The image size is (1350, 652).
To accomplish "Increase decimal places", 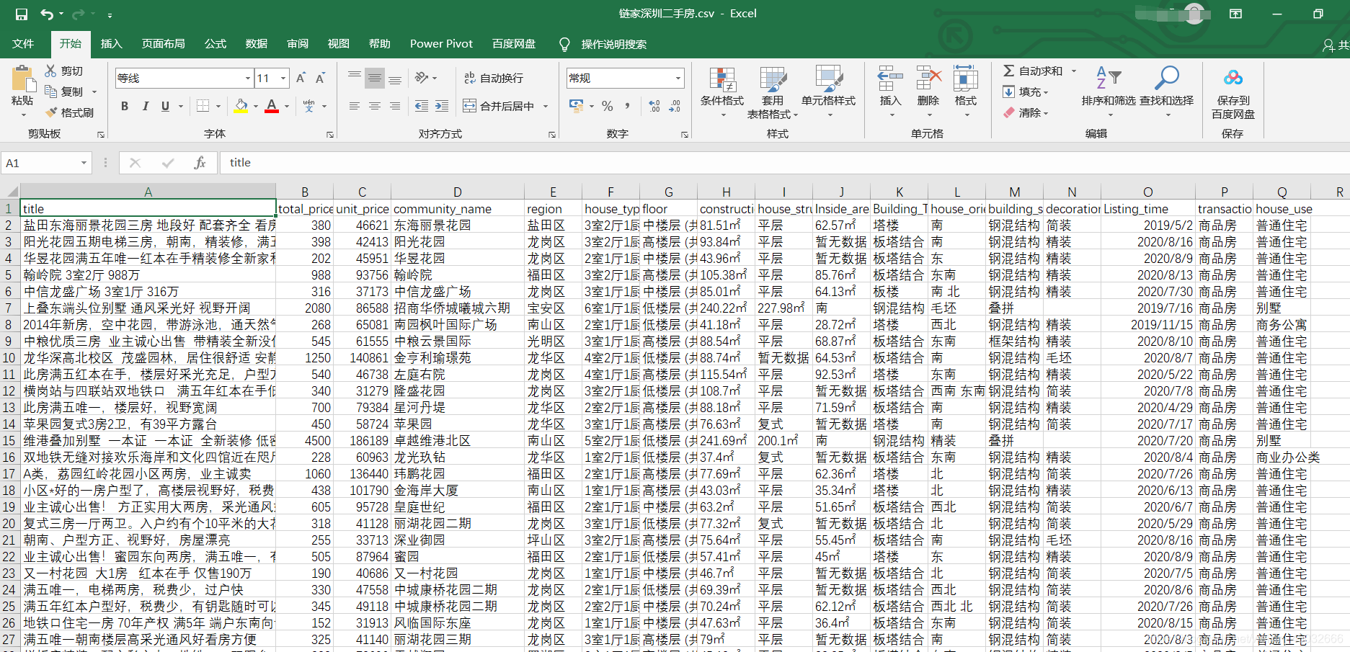I will [654, 106].
